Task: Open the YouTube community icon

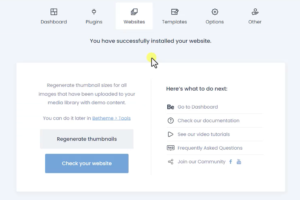Action: 239,162
